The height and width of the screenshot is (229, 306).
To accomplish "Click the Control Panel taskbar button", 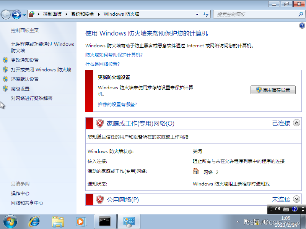I will [x=129, y=221].
